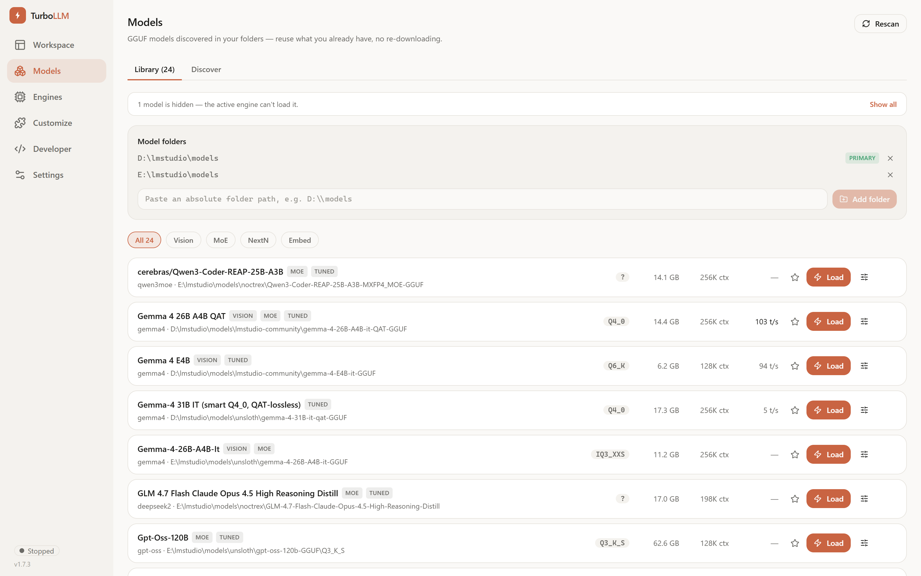Star the Gpt-Oss-120B model
The height and width of the screenshot is (576, 921).
795,543
